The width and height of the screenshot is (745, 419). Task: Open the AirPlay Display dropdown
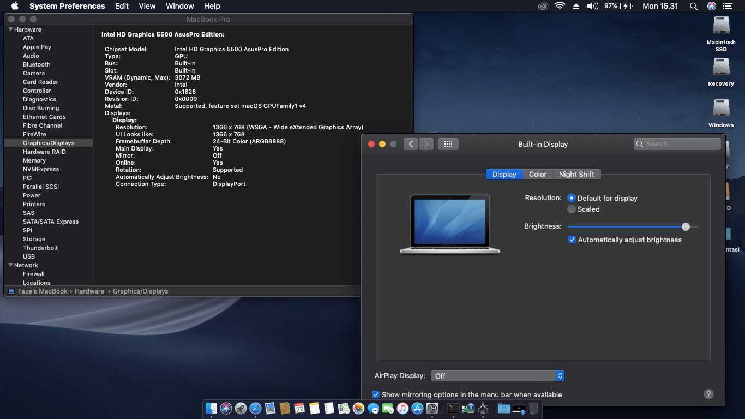pos(497,375)
